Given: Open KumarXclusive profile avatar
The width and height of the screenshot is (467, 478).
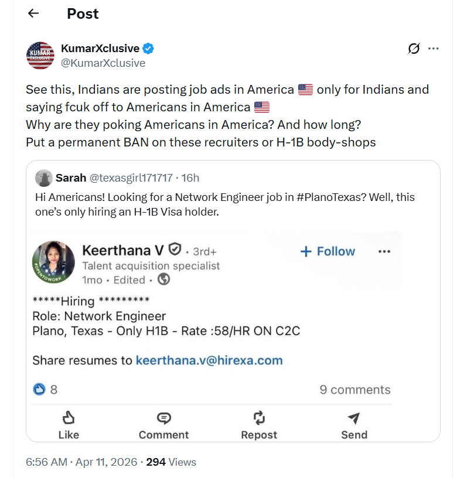Looking at the screenshot, I should (40, 56).
